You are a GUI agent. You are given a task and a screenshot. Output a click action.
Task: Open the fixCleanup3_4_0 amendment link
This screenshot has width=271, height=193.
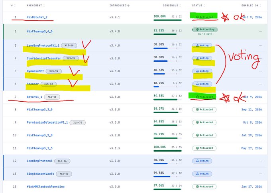point(39,31)
